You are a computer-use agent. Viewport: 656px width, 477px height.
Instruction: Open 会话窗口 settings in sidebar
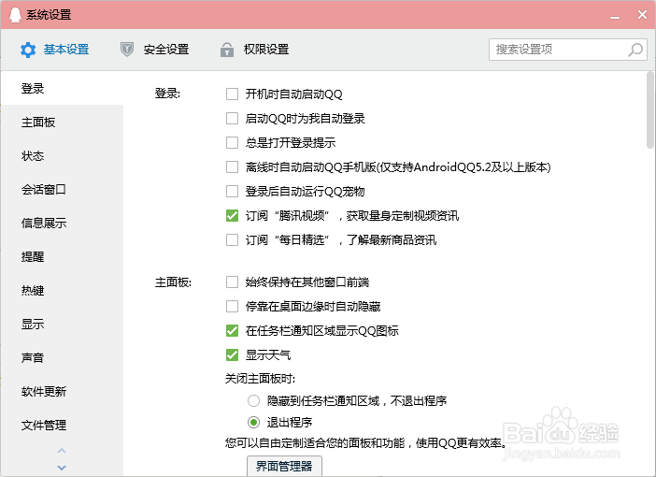[62, 190]
